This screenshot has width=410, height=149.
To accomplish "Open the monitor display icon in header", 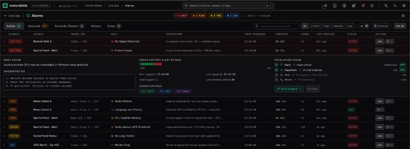I will click(344, 6).
